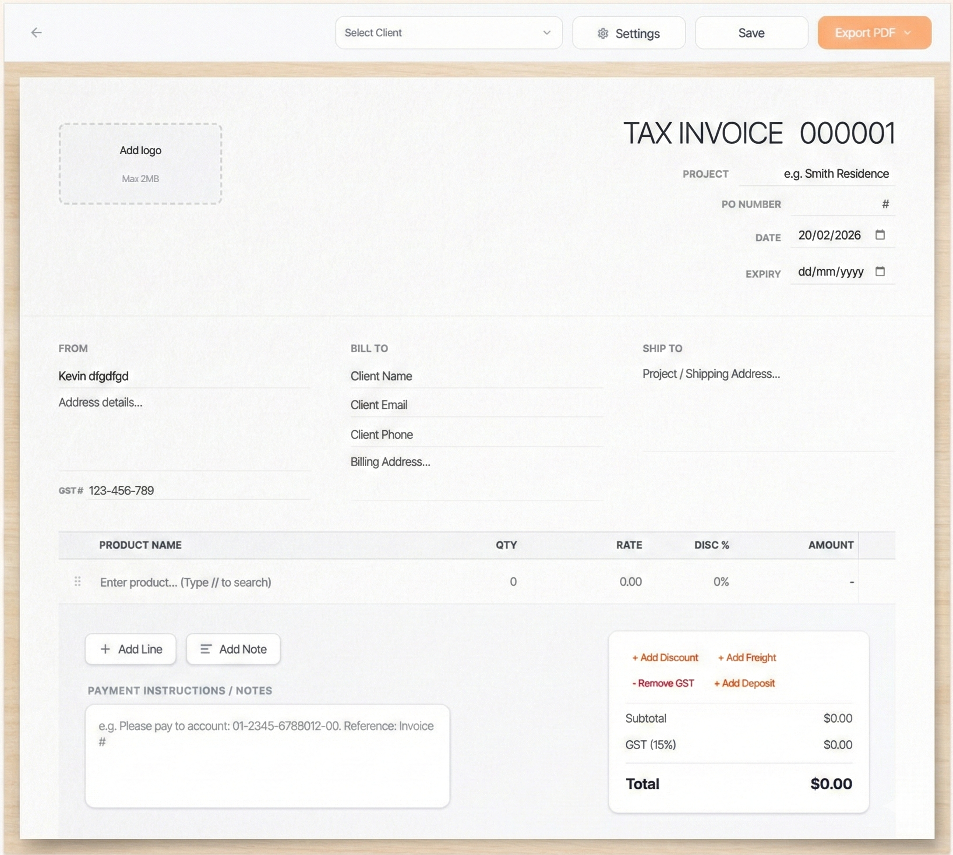Click the Project input field
This screenshot has height=855, width=953.
[x=836, y=174]
